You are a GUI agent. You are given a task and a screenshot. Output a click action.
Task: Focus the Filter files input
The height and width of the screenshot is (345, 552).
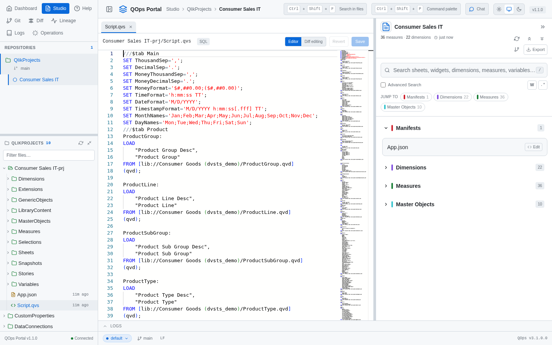49,155
